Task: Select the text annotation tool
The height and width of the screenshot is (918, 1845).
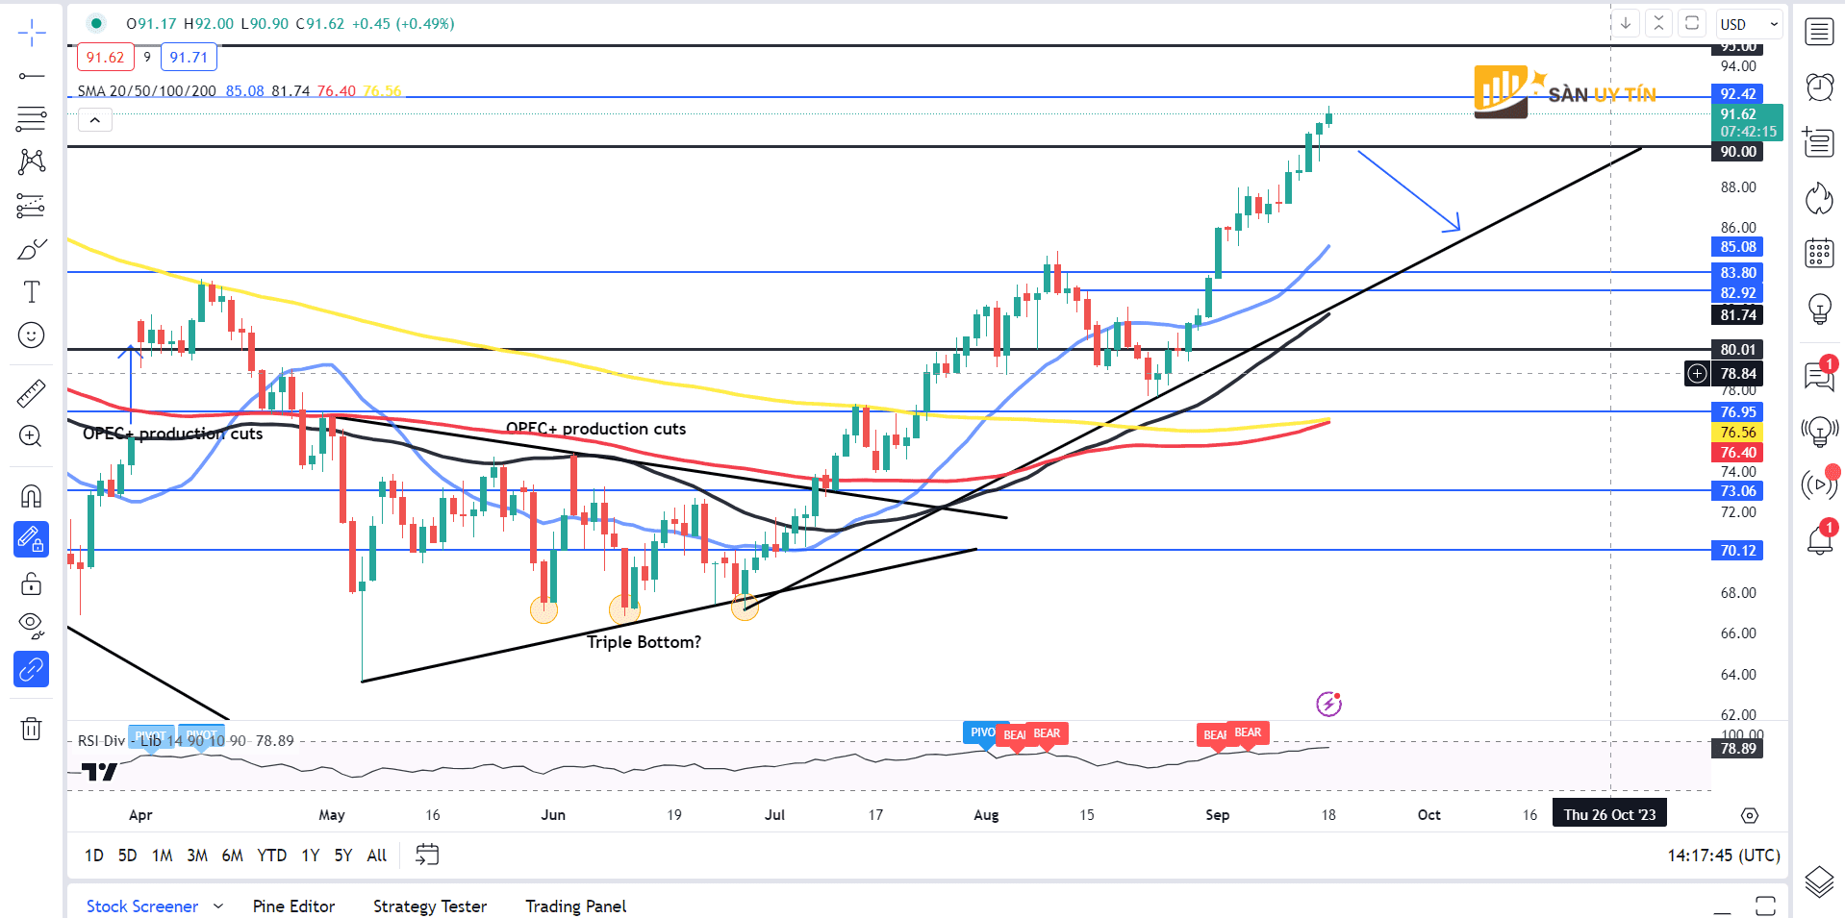Action: (x=32, y=292)
